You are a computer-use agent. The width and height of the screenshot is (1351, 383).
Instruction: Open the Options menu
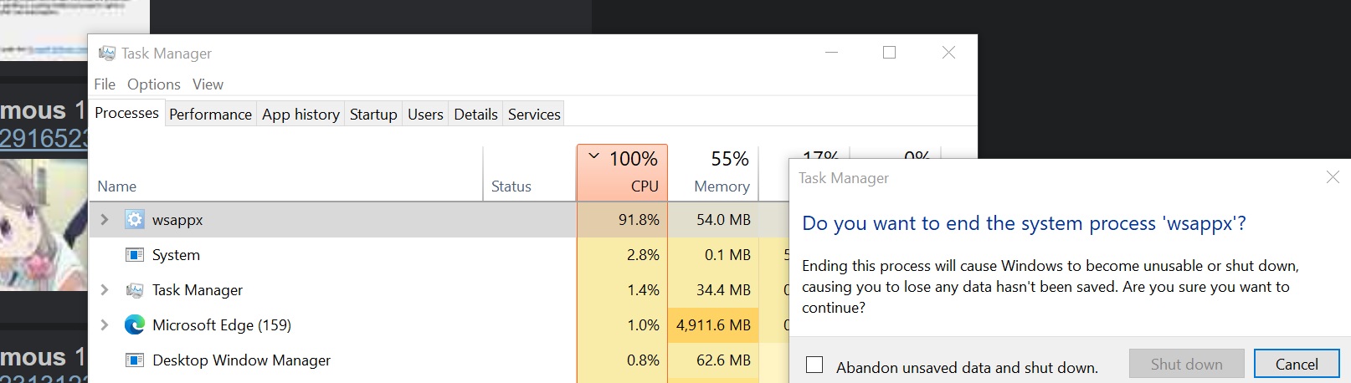153,84
